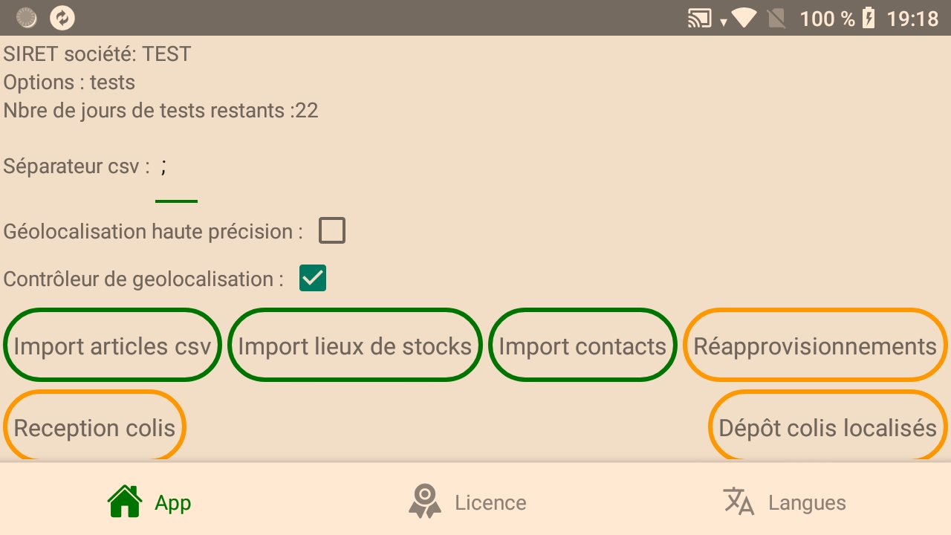Tap the battery charging icon
The width and height of the screenshot is (951, 535).
tap(868, 18)
